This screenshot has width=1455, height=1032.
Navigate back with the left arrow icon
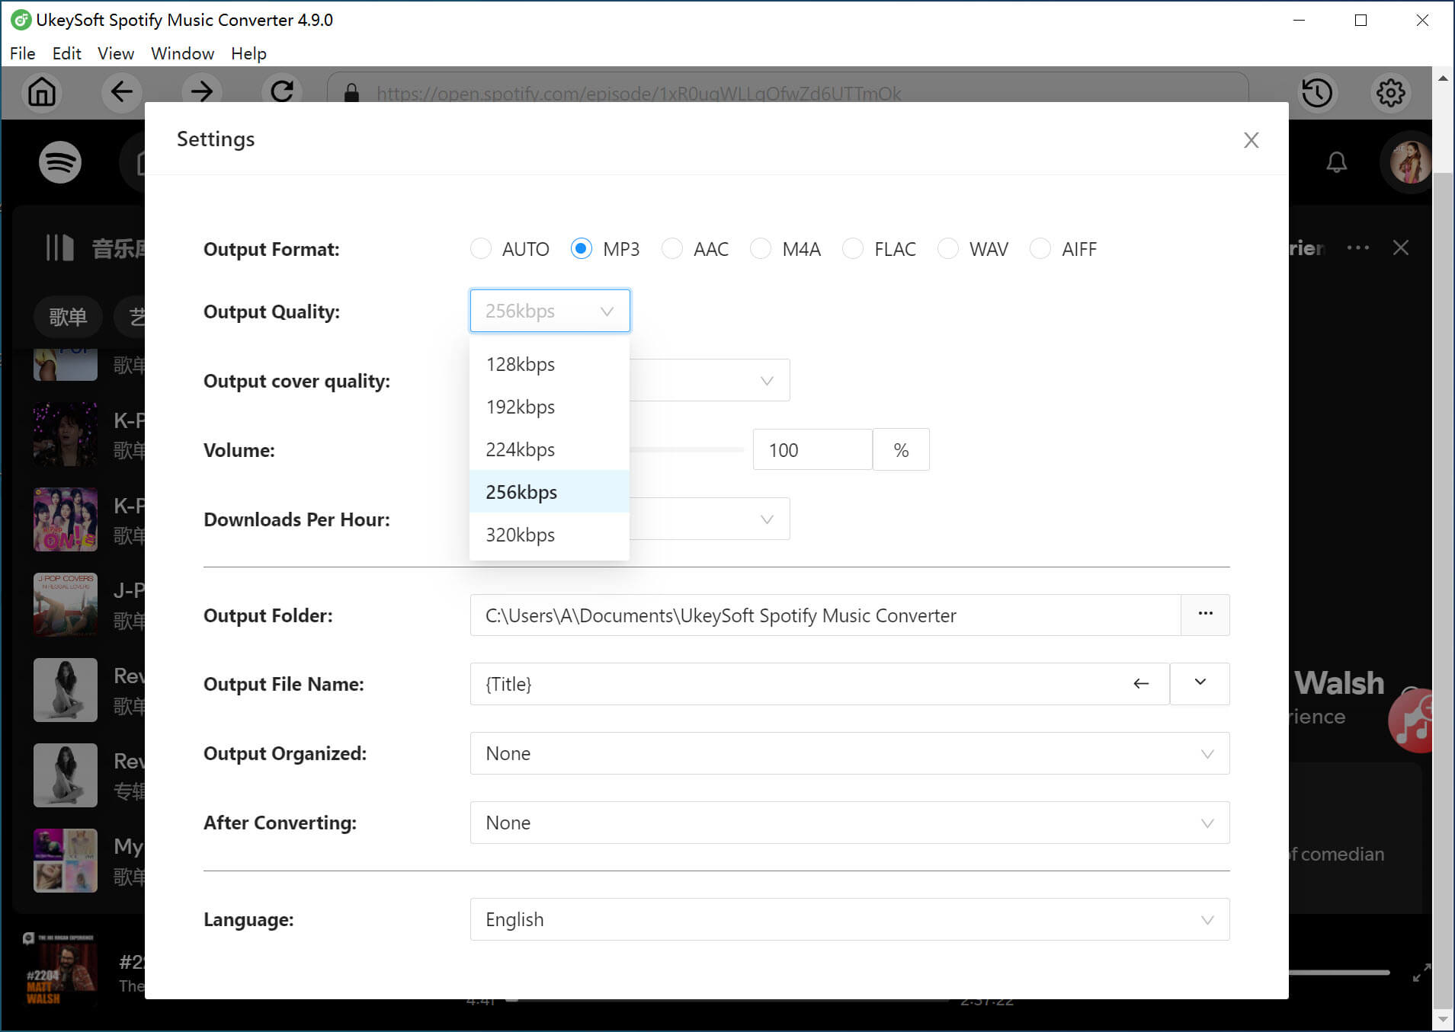121,92
